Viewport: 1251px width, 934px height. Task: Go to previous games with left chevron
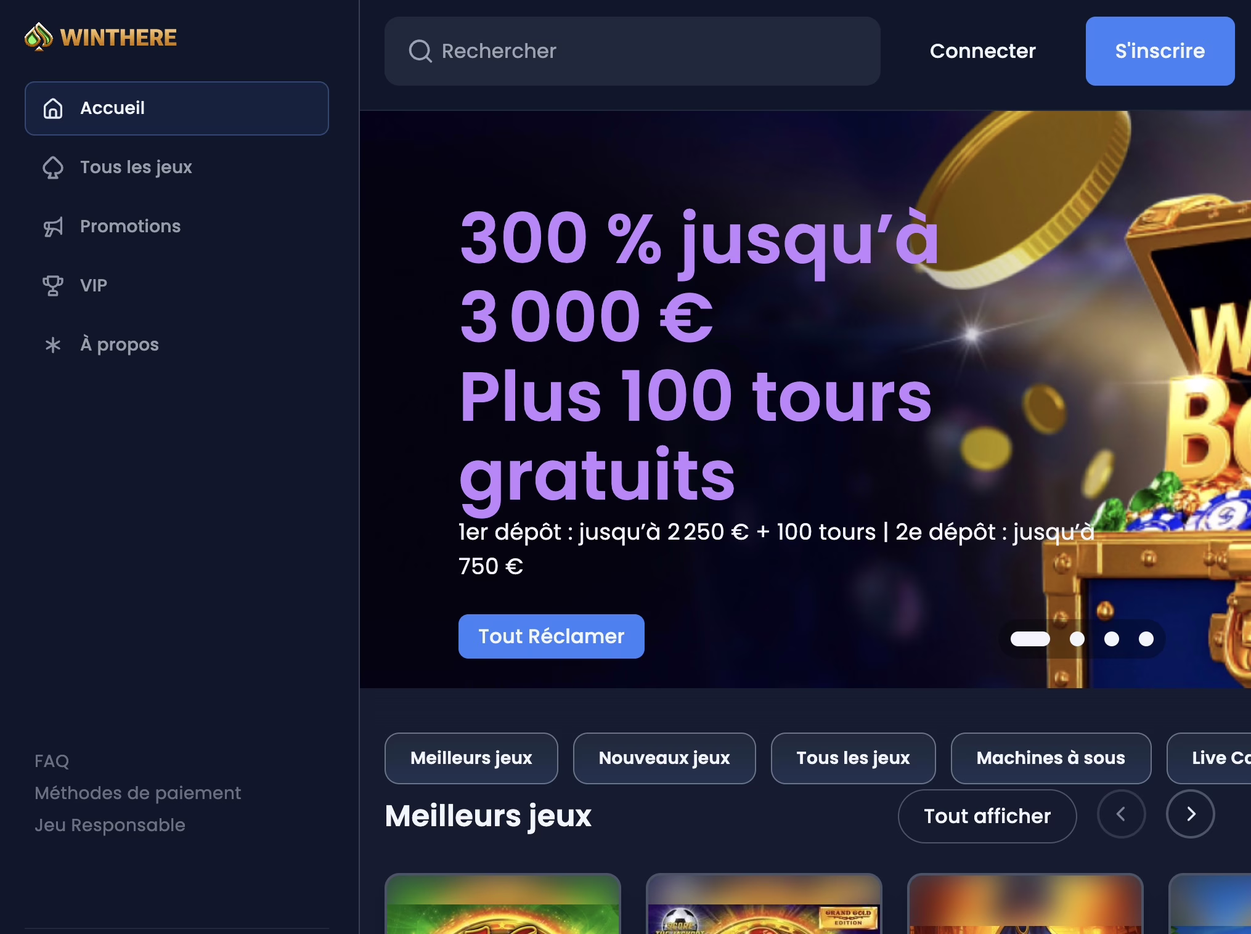(1122, 814)
